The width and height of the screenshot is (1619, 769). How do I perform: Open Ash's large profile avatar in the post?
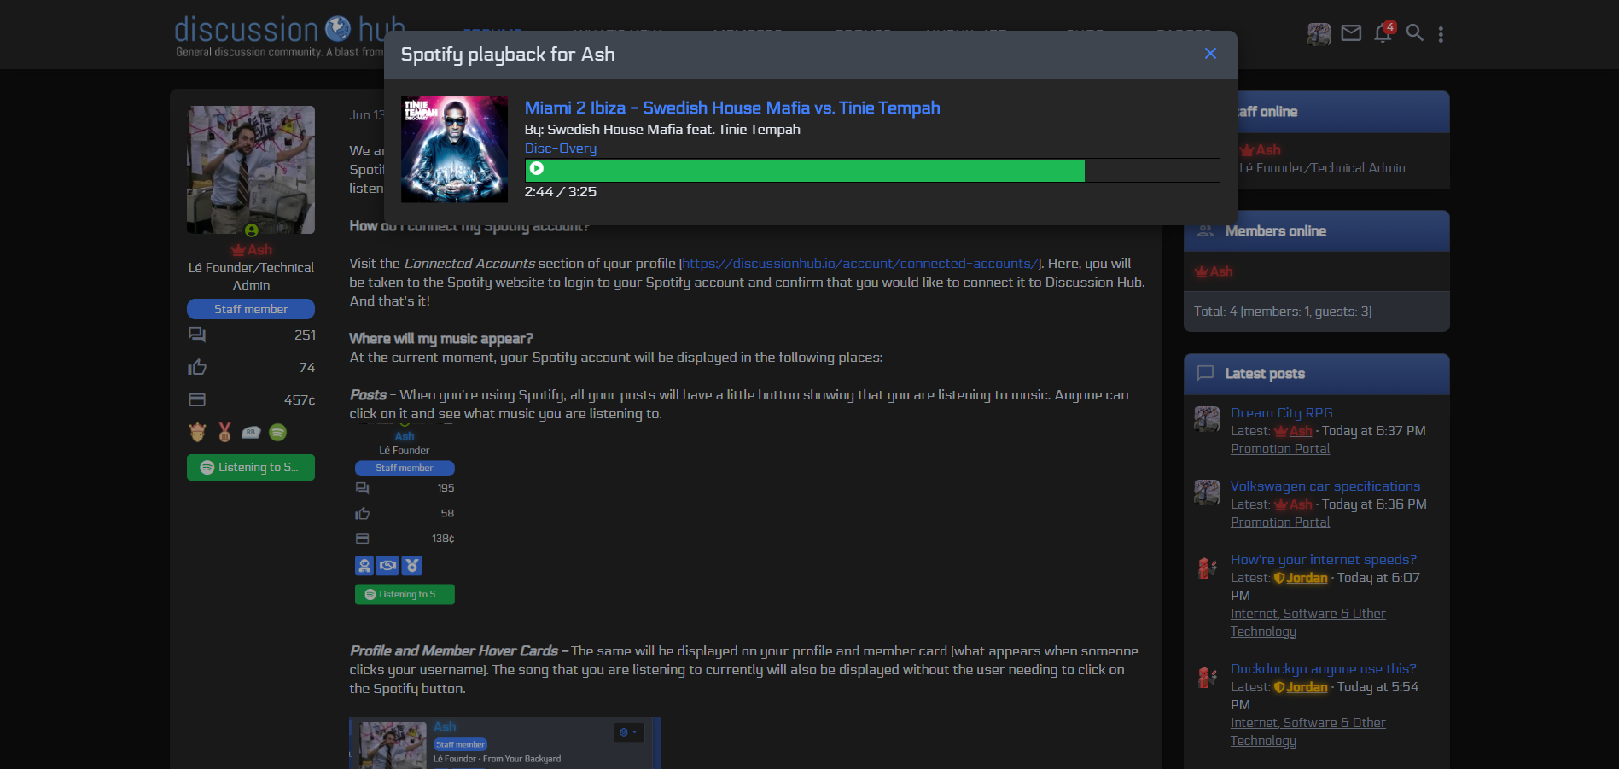(x=251, y=170)
